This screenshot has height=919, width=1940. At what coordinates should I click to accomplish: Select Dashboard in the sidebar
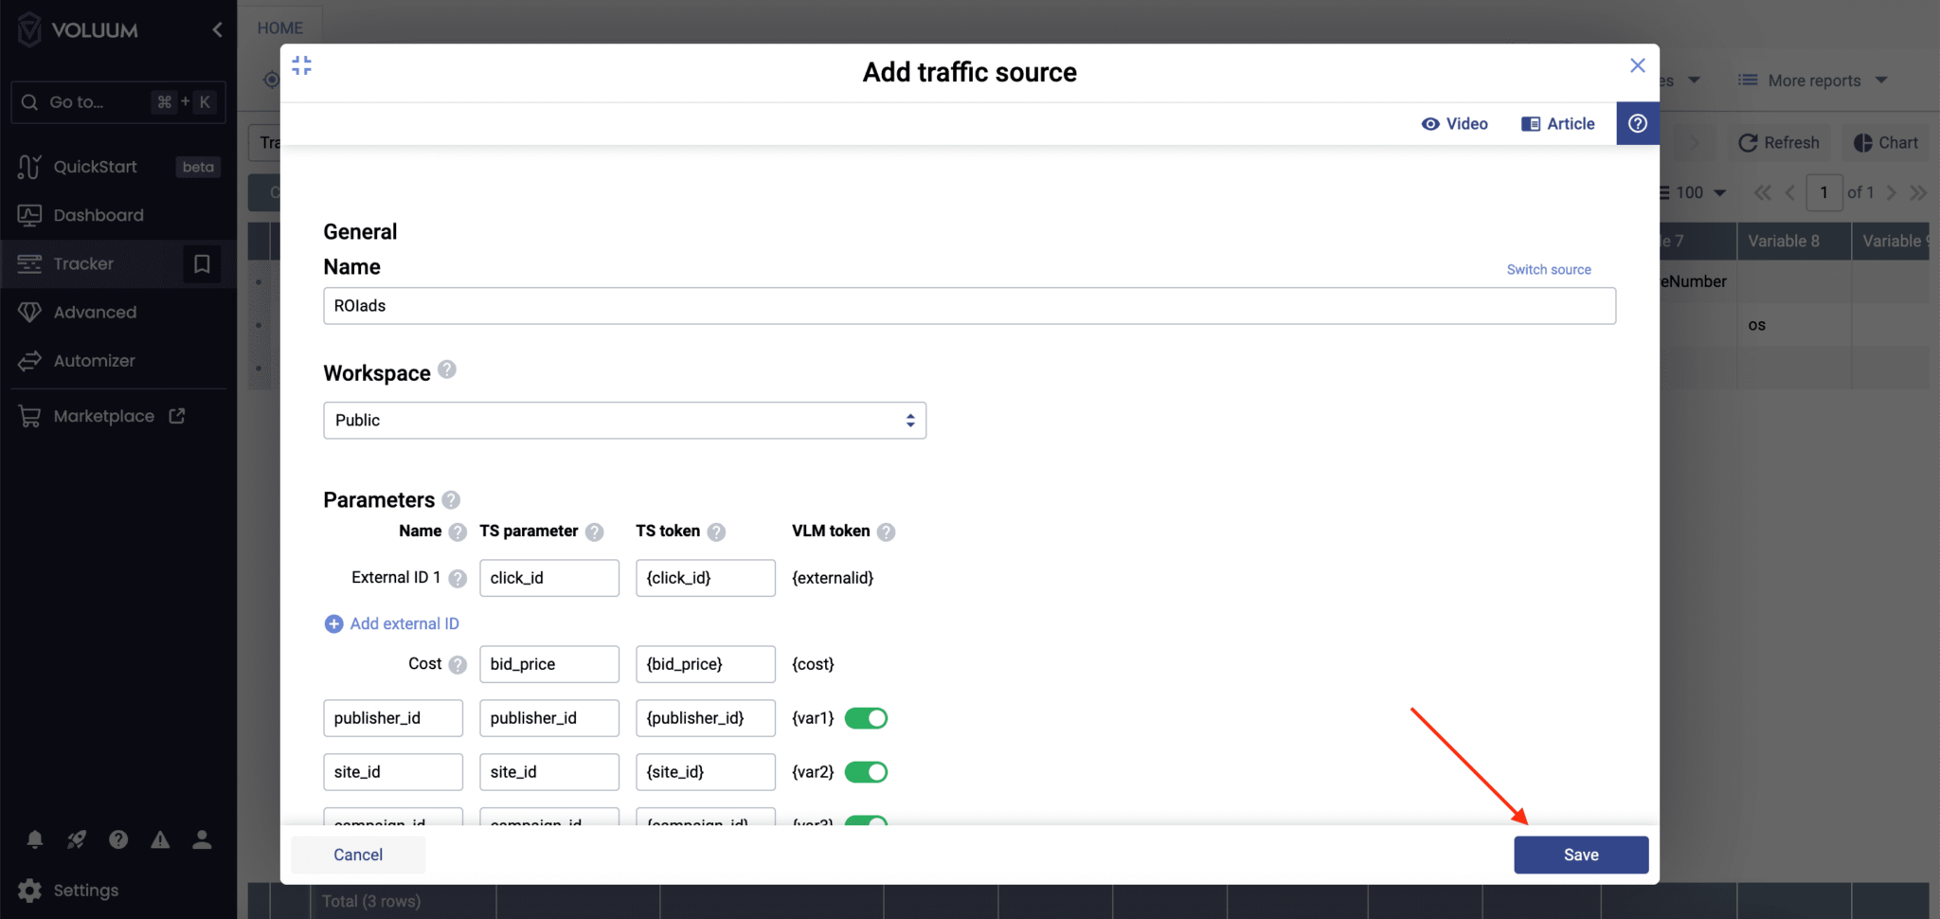coord(99,215)
